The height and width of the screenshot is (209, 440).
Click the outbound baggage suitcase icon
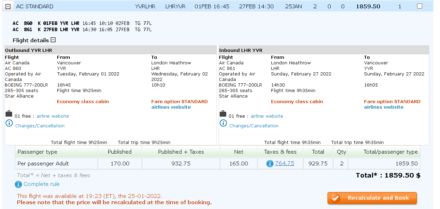click(x=9, y=114)
